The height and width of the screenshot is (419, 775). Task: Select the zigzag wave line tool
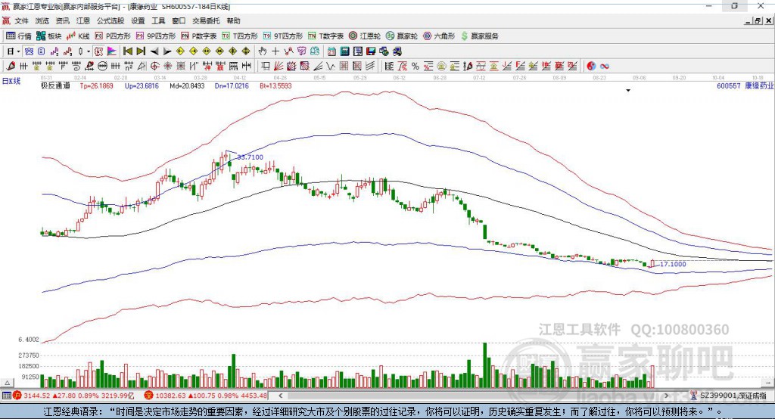click(330, 67)
